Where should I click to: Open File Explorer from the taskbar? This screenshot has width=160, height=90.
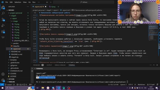tap(43, 88)
